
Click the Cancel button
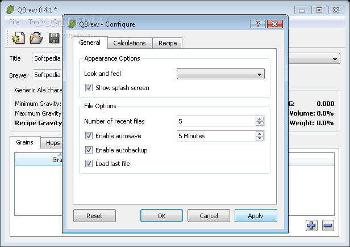[209, 216]
